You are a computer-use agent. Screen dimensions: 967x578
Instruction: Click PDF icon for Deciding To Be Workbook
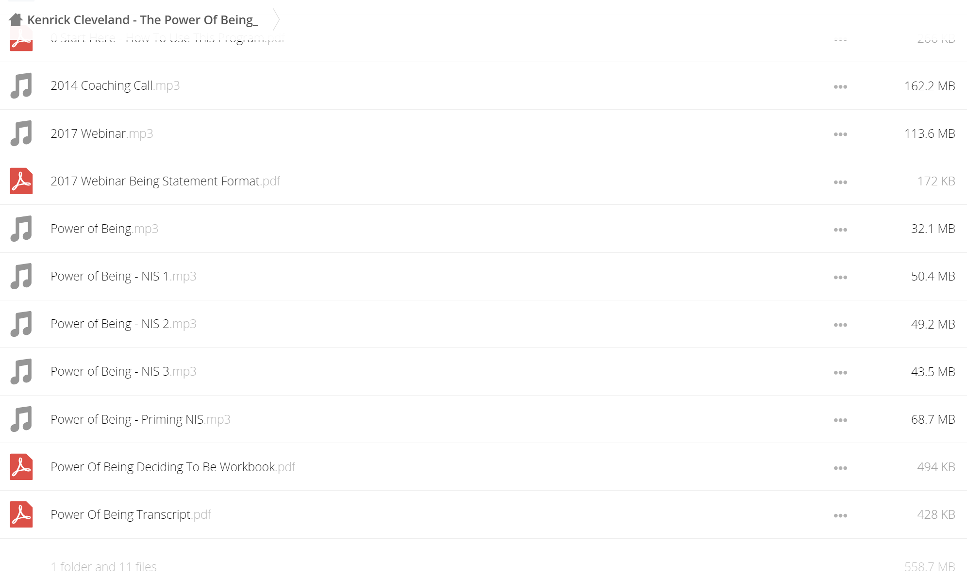click(21, 467)
